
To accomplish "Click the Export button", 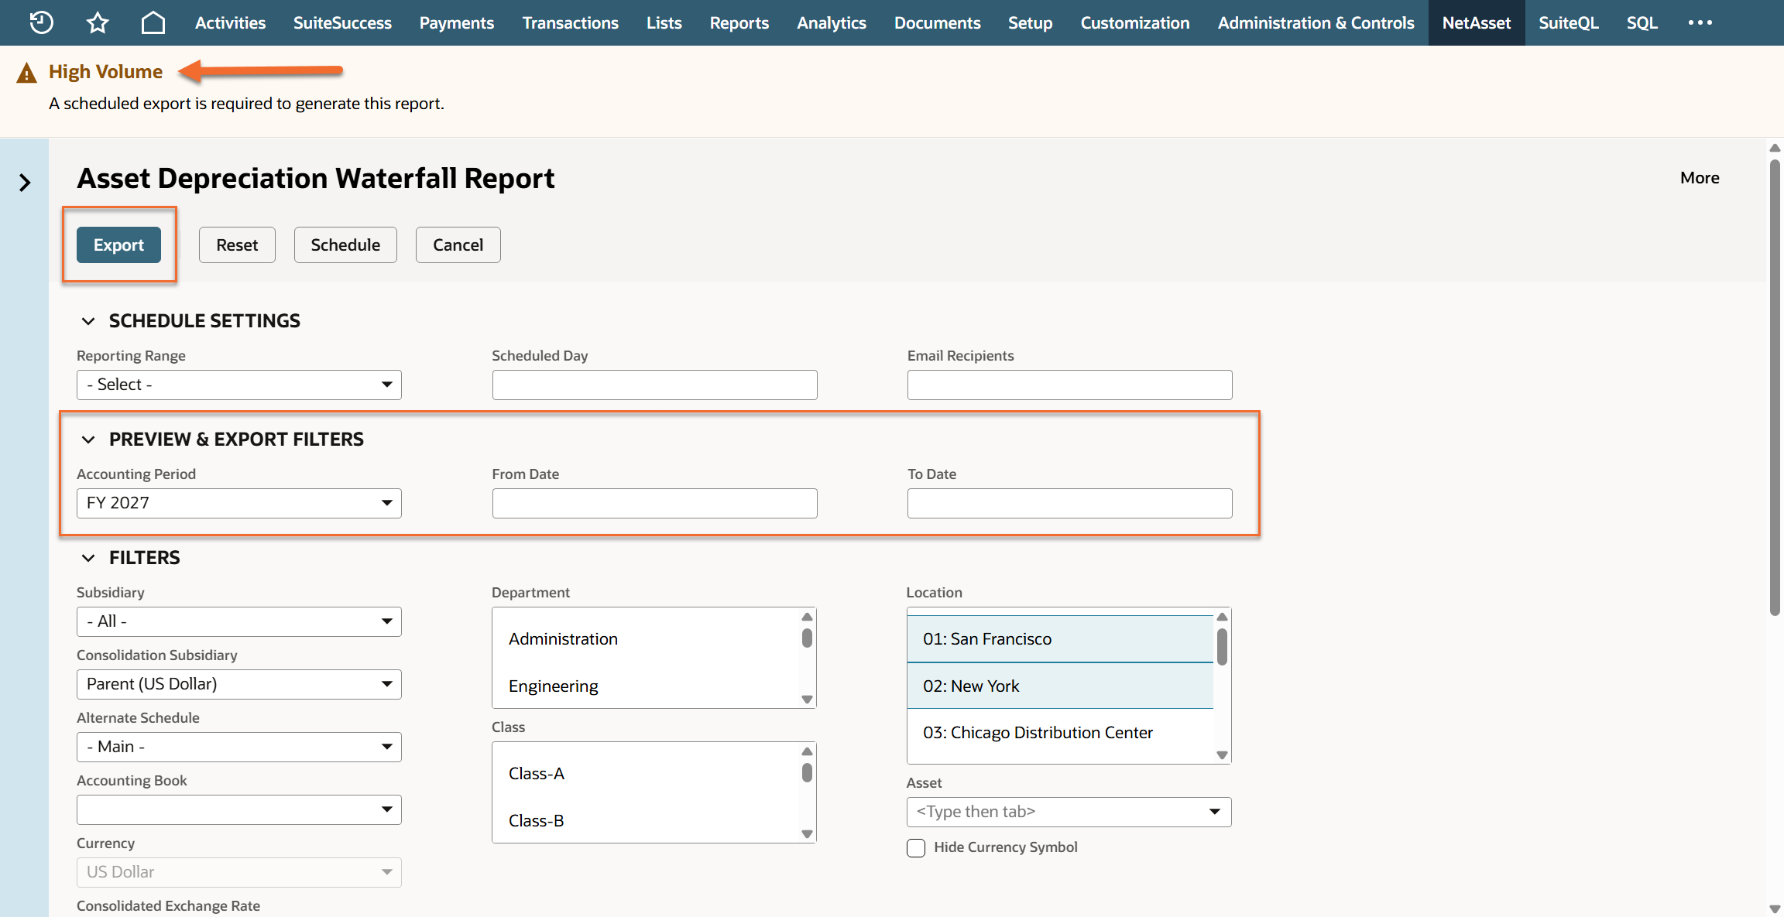I will pyautogui.click(x=118, y=245).
